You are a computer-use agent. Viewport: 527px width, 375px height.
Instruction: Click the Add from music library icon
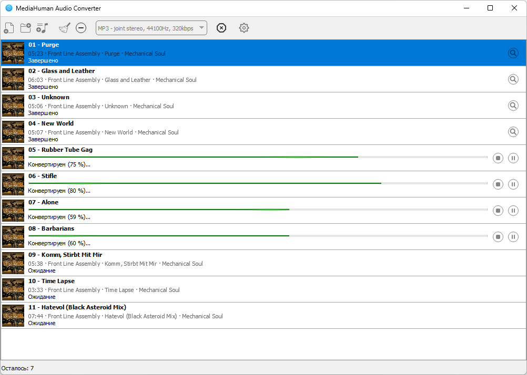(x=43, y=28)
